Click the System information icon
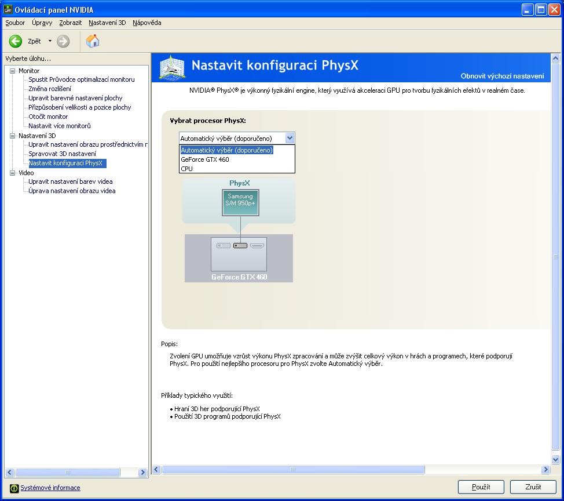This screenshot has width=564, height=501. pyautogui.click(x=14, y=488)
